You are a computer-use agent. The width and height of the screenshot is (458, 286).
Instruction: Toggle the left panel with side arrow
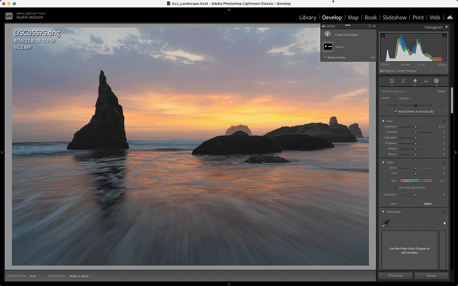2,152
